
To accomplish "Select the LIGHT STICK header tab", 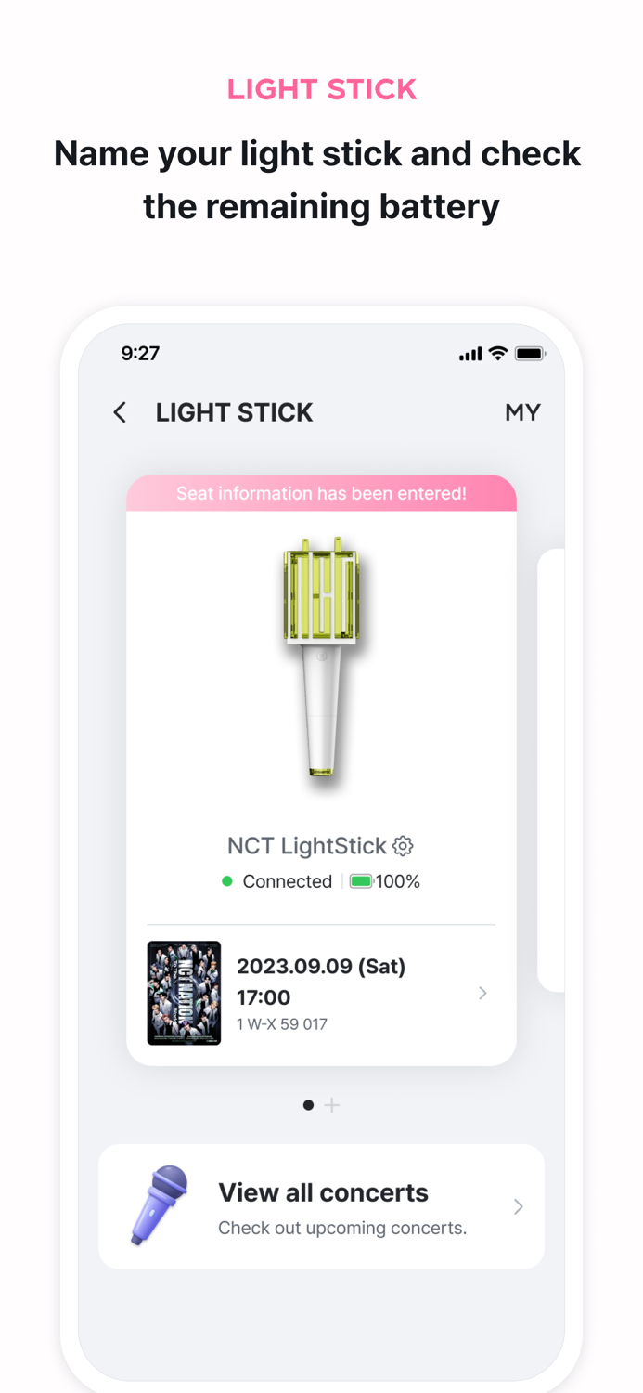I will click(x=234, y=412).
